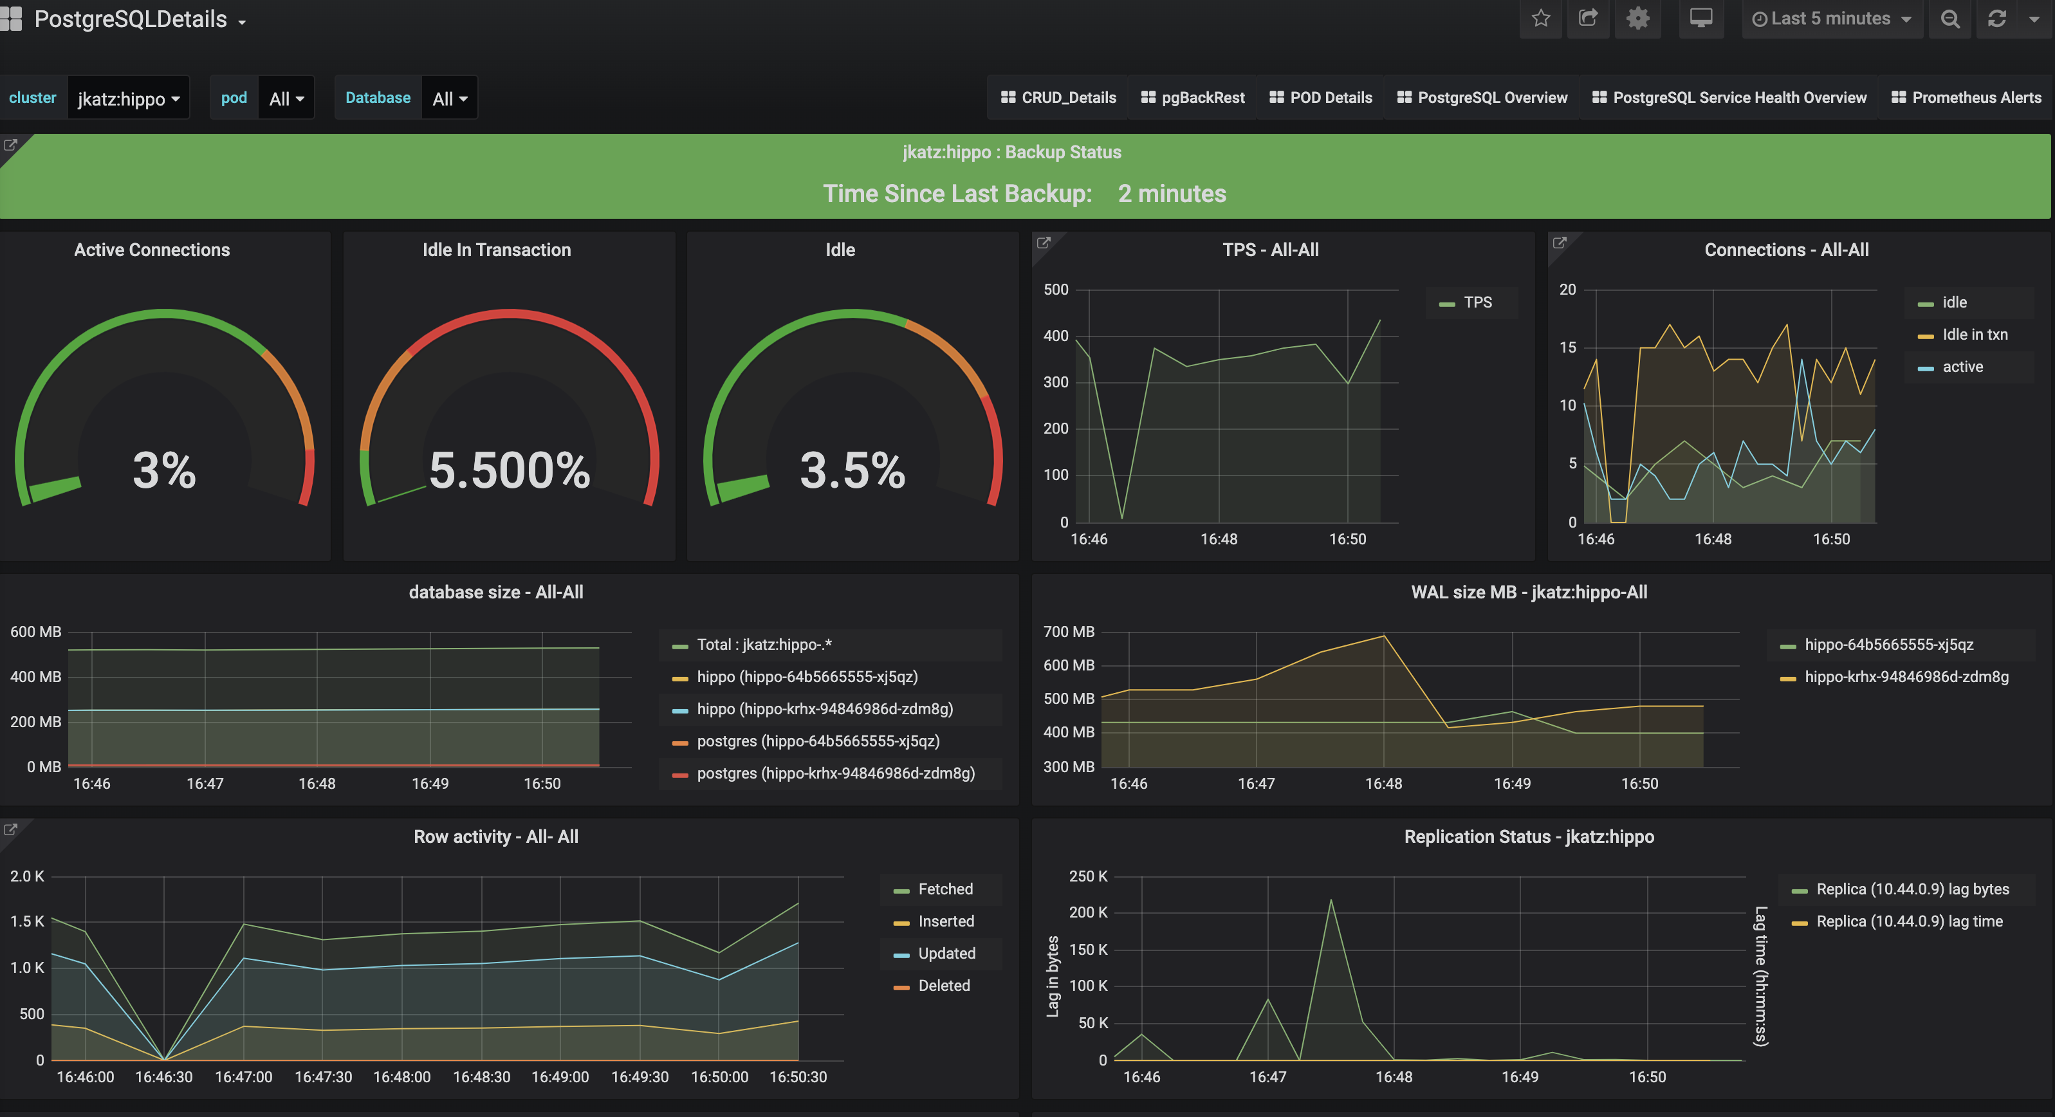Open PostgreSQL Service Health Overview

(1740, 98)
